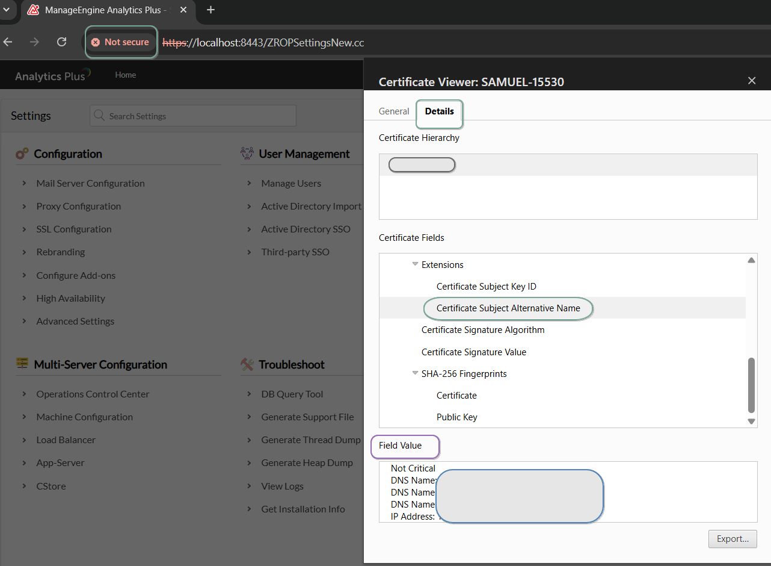771x566 pixels.
Task: Switch to the General certificate tab
Action: coord(394,111)
